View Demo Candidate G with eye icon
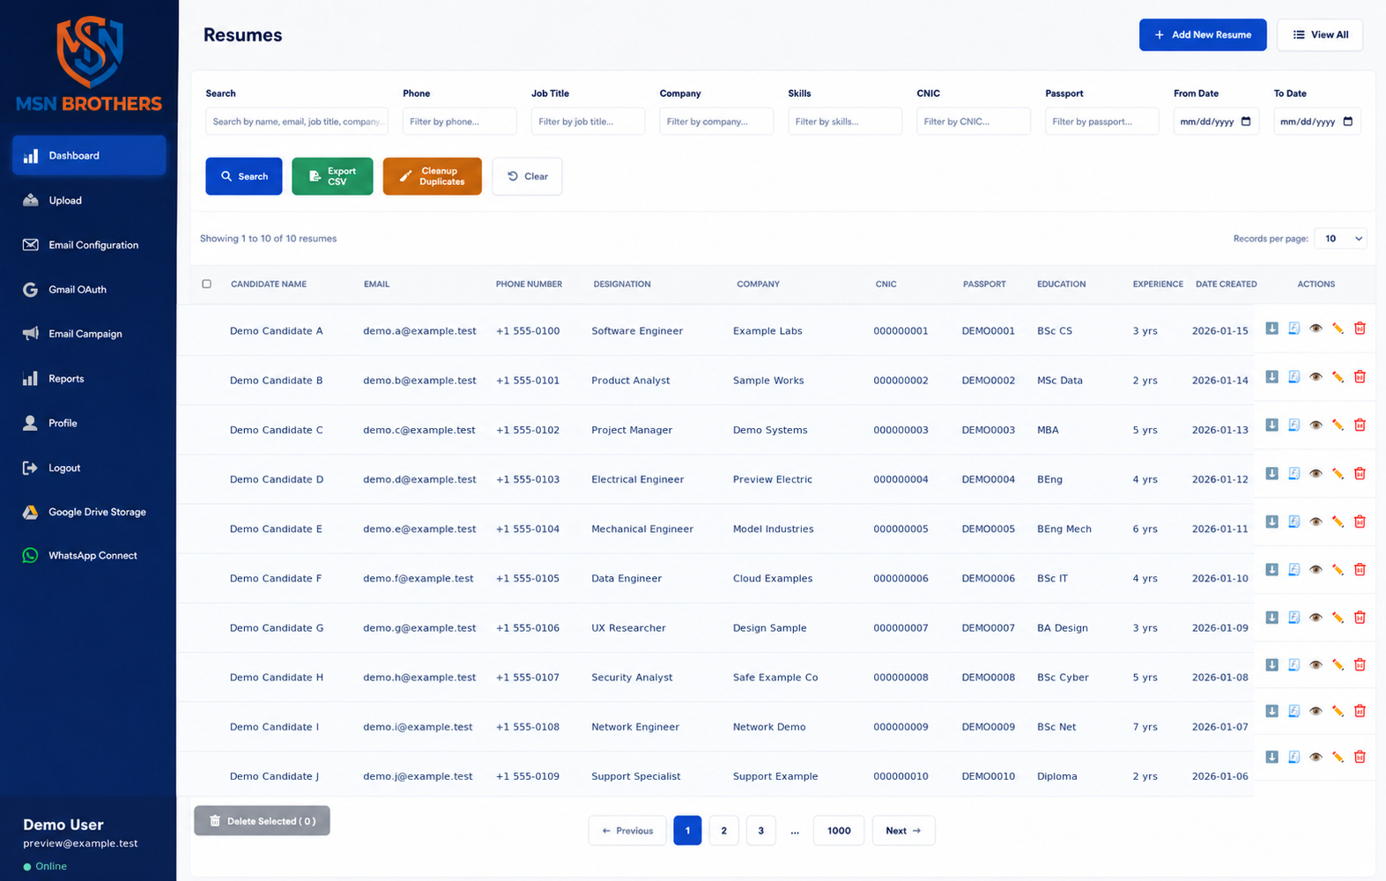 [x=1316, y=617]
